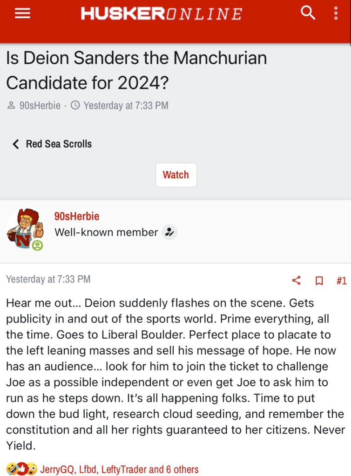Click the search magnifier icon
This screenshot has width=351, height=476.
[x=308, y=13]
